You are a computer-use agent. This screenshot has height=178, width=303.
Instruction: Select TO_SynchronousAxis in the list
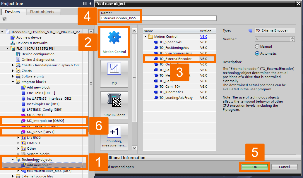[x=176, y=53]
